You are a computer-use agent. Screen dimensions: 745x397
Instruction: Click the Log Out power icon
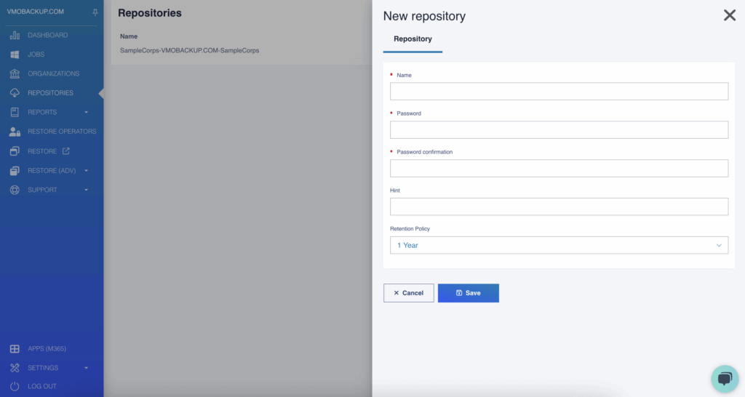[15, 386]
